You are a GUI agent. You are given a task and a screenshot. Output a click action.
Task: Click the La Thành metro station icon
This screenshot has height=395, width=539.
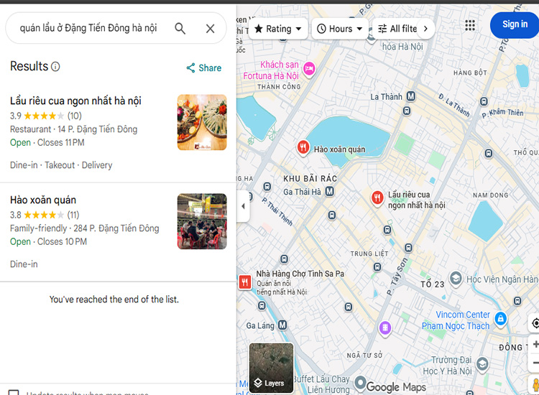tap(410, 96)
